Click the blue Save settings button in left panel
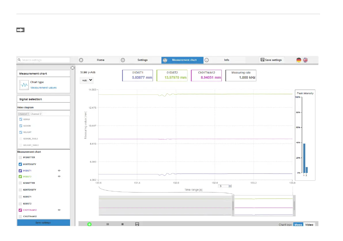 tap(43, 222)
